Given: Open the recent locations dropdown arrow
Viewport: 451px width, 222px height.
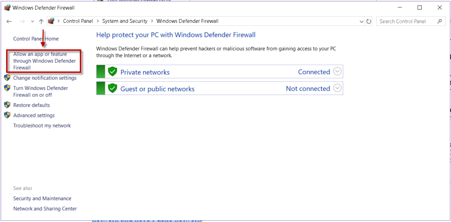Looking at the screenshot, I should 32,22.
